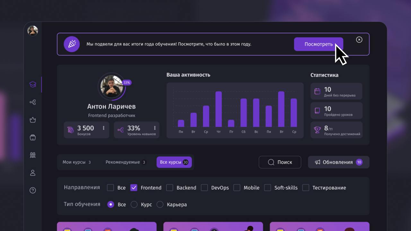Viewport: 411px width, 231px height.
Task: Check the Soft-skills checkbox
Action: pyautogui.click(x=267, y=188)
